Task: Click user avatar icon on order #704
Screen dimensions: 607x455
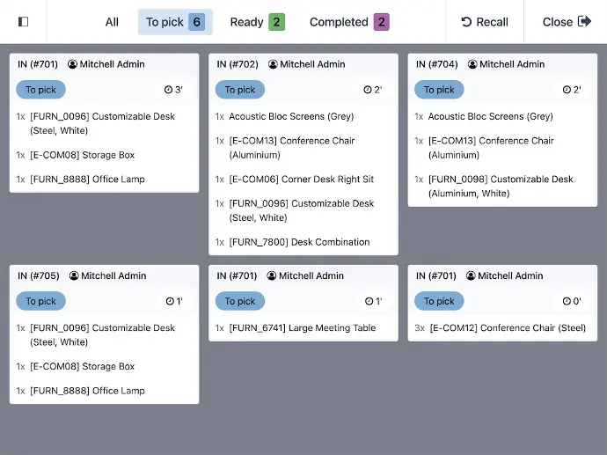Action: [x=472, y=64]
